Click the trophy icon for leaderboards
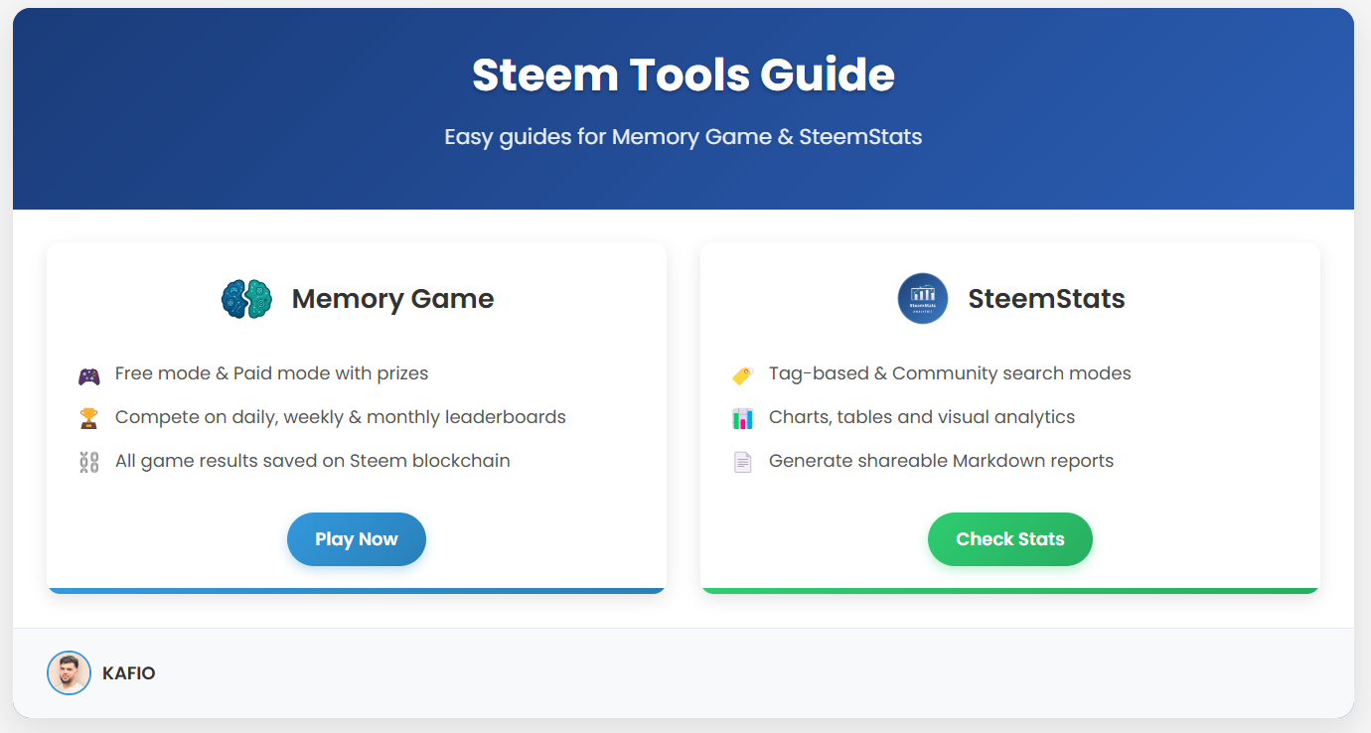This screenshot has height=733, width=1371. click(89, 418)
